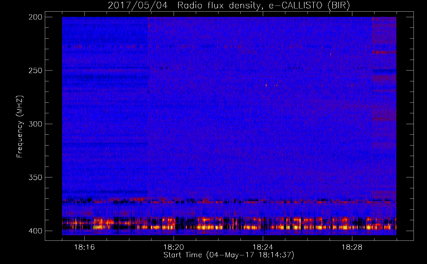Click the 250 frequency tick label
Image resolution: width=427 pixels, height=264 pixels.
35,70
